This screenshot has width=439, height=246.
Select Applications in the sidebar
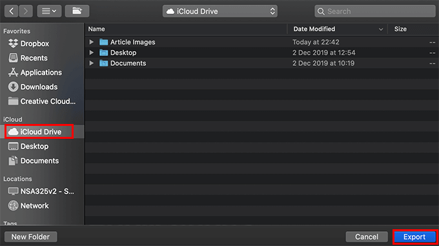[x=35, y=72]
